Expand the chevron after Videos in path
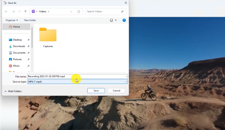The height and width of the screenshot is (130, 225). coord(49,12)
